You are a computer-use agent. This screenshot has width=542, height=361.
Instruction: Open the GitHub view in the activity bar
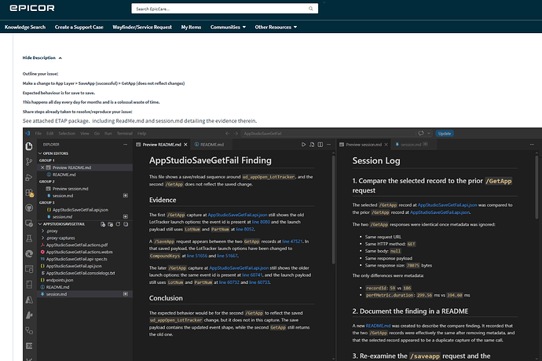pyautogui.click(x=29, y=208)
